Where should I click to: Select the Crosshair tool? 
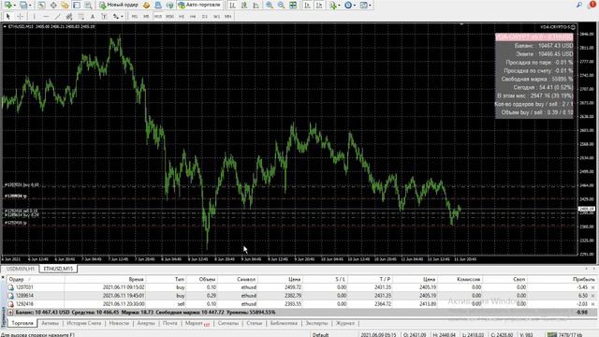pos(20,17)
